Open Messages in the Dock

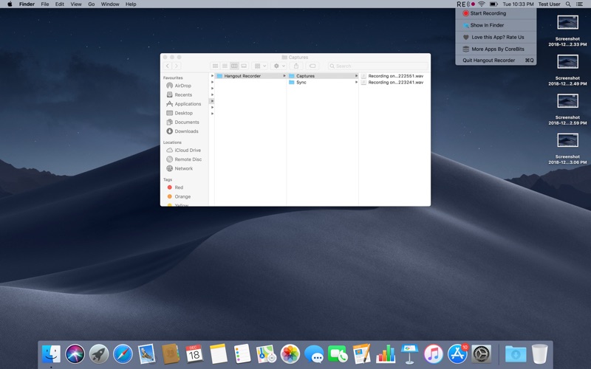[314, 354]
